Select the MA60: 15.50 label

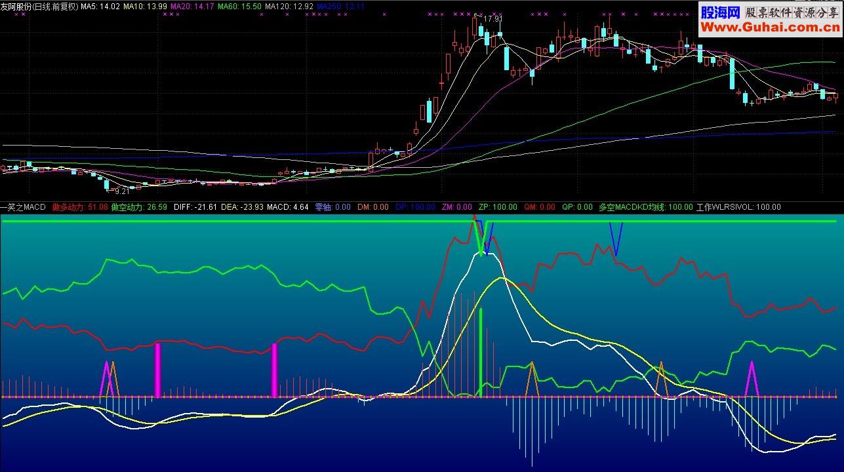pos(239,6)
